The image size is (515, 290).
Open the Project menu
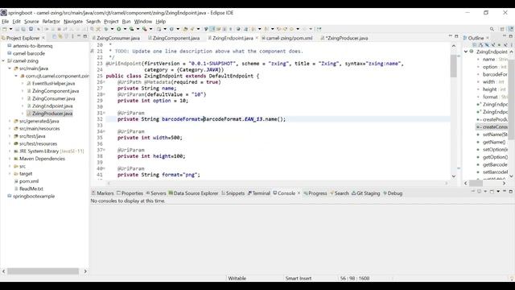tap(111, 22)
